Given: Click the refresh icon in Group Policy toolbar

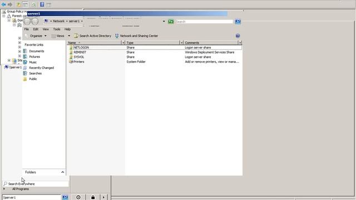Looking at the screenshot, I should tap(33, 4).
